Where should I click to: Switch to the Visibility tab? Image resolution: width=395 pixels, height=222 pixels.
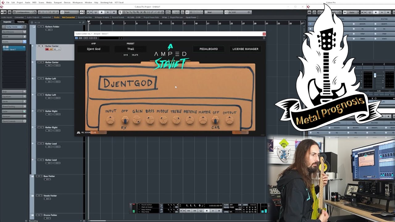click(x=21, y=22)
